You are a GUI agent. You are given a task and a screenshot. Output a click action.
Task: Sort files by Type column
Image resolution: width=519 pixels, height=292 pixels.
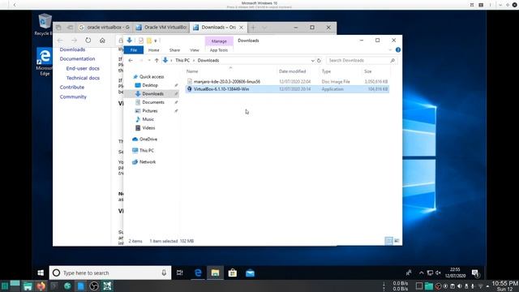[x=326, y=71]
